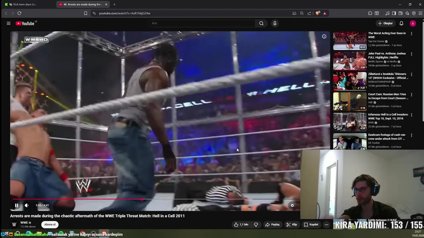Open the Brave playlist music note icon
The image size is (424, 238).
pos(387,13)
